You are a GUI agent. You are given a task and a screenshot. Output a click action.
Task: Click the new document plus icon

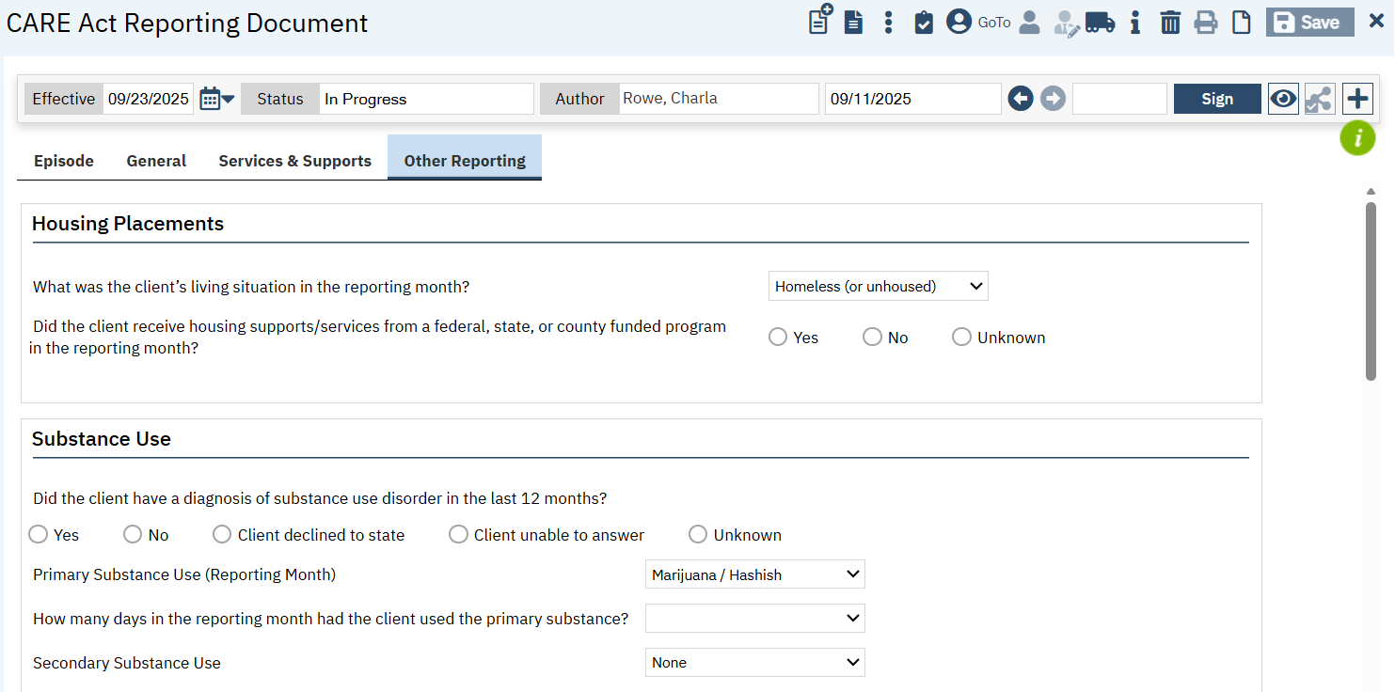coord(820,20)
